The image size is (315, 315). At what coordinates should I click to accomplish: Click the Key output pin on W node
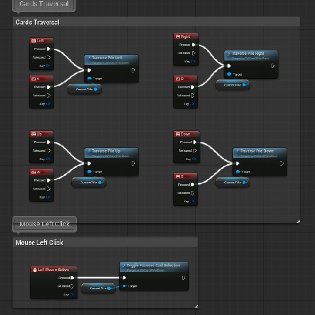48,197
